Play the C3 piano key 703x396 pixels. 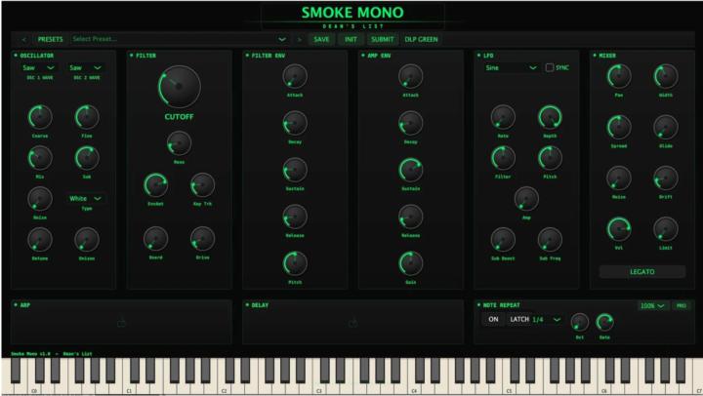pyautogui.click(x=319, y=387)
